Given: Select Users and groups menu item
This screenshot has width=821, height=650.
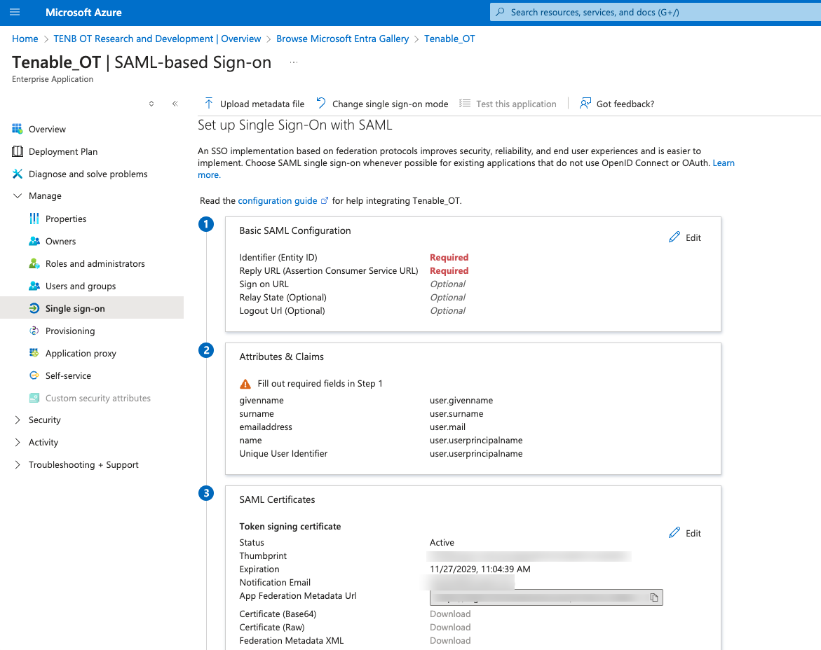Looking at the screenshot, I should 81,286.
